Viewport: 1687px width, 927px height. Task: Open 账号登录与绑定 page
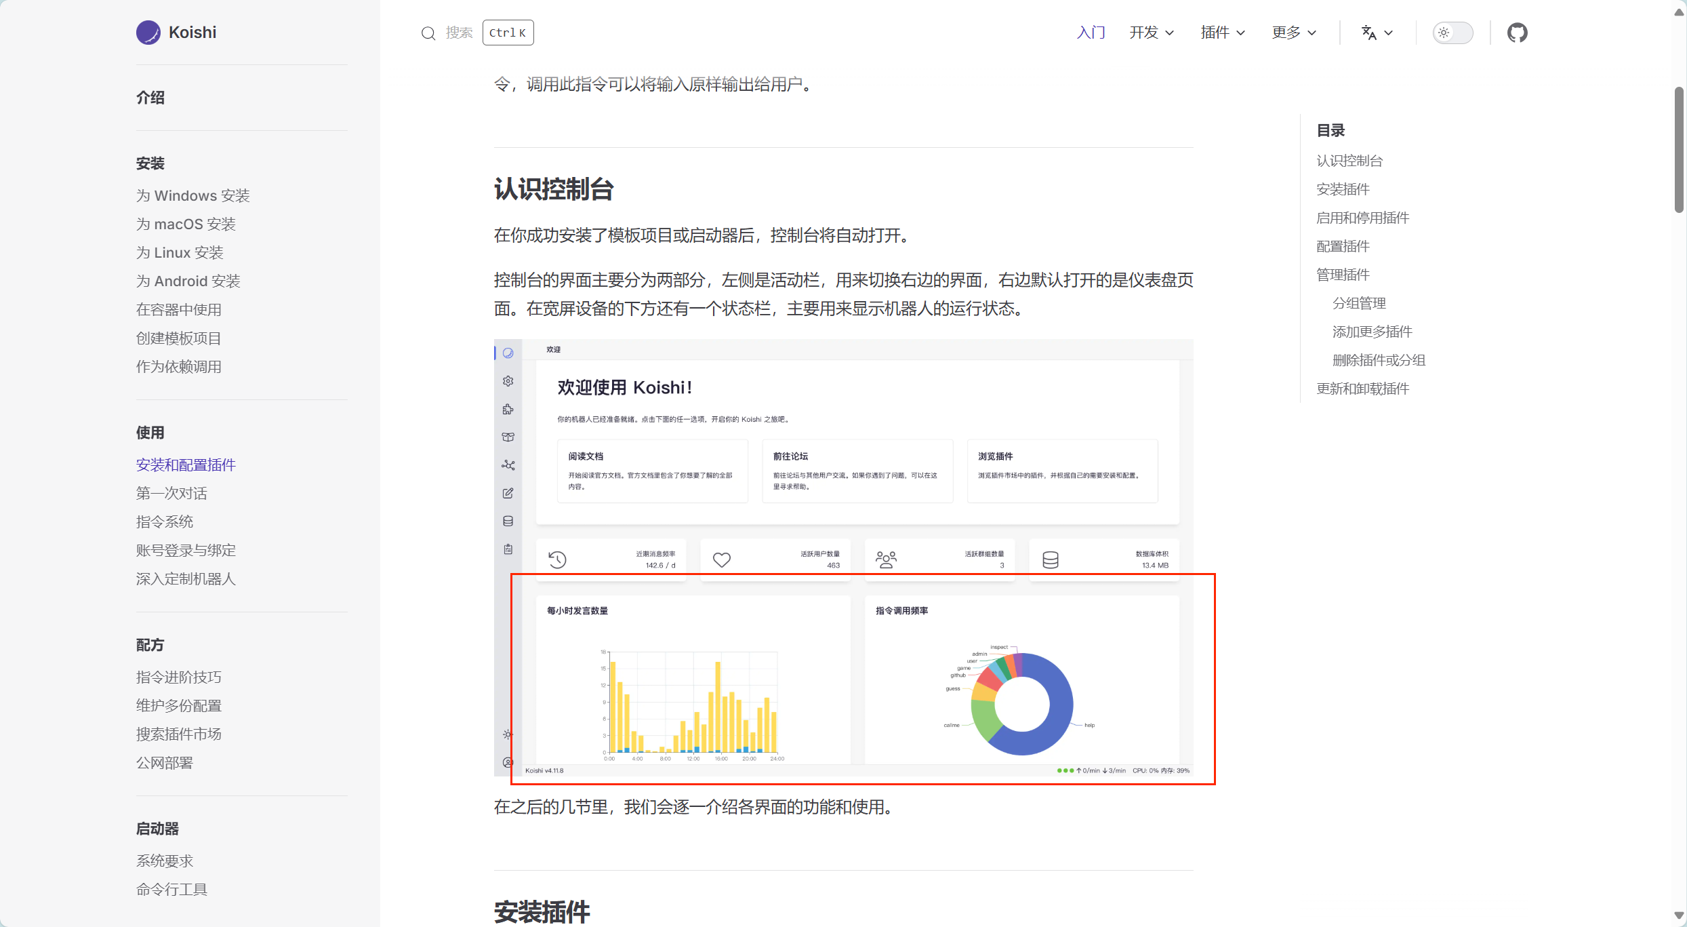[186, 551]
